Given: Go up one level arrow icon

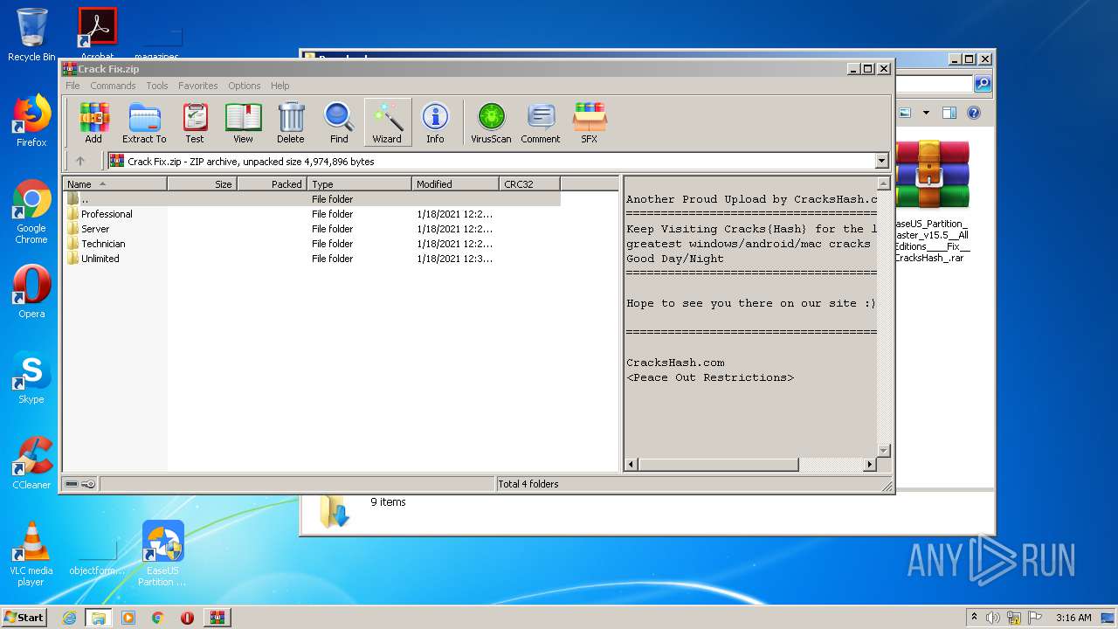Looking at the screenshot, I should [80, 161].
